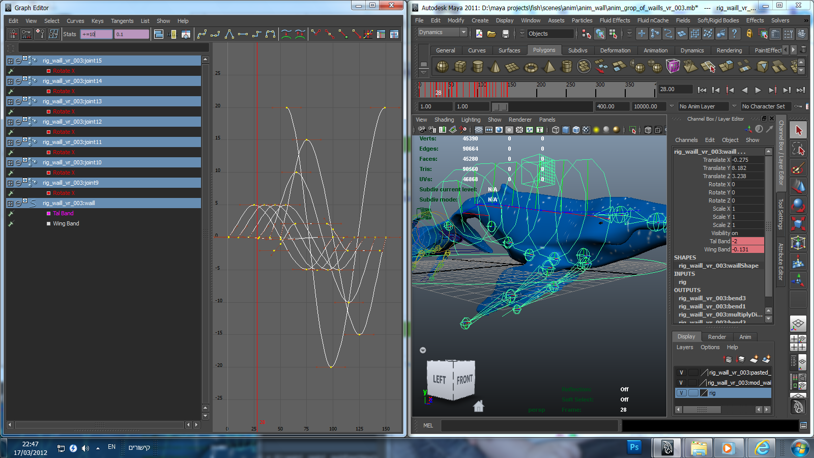Click the Save scene icon
814x458 pixels.
point(505,34)
